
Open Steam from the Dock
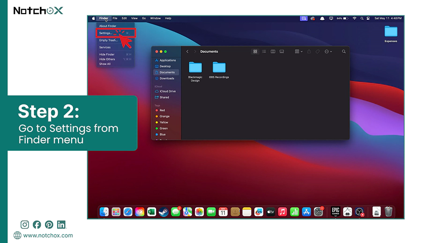click(164, 212)
